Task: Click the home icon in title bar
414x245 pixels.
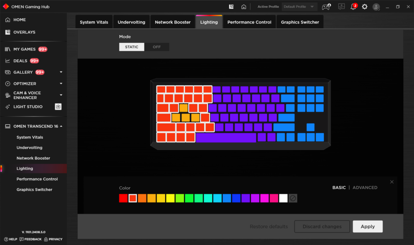Action: (x=243, y=7)
